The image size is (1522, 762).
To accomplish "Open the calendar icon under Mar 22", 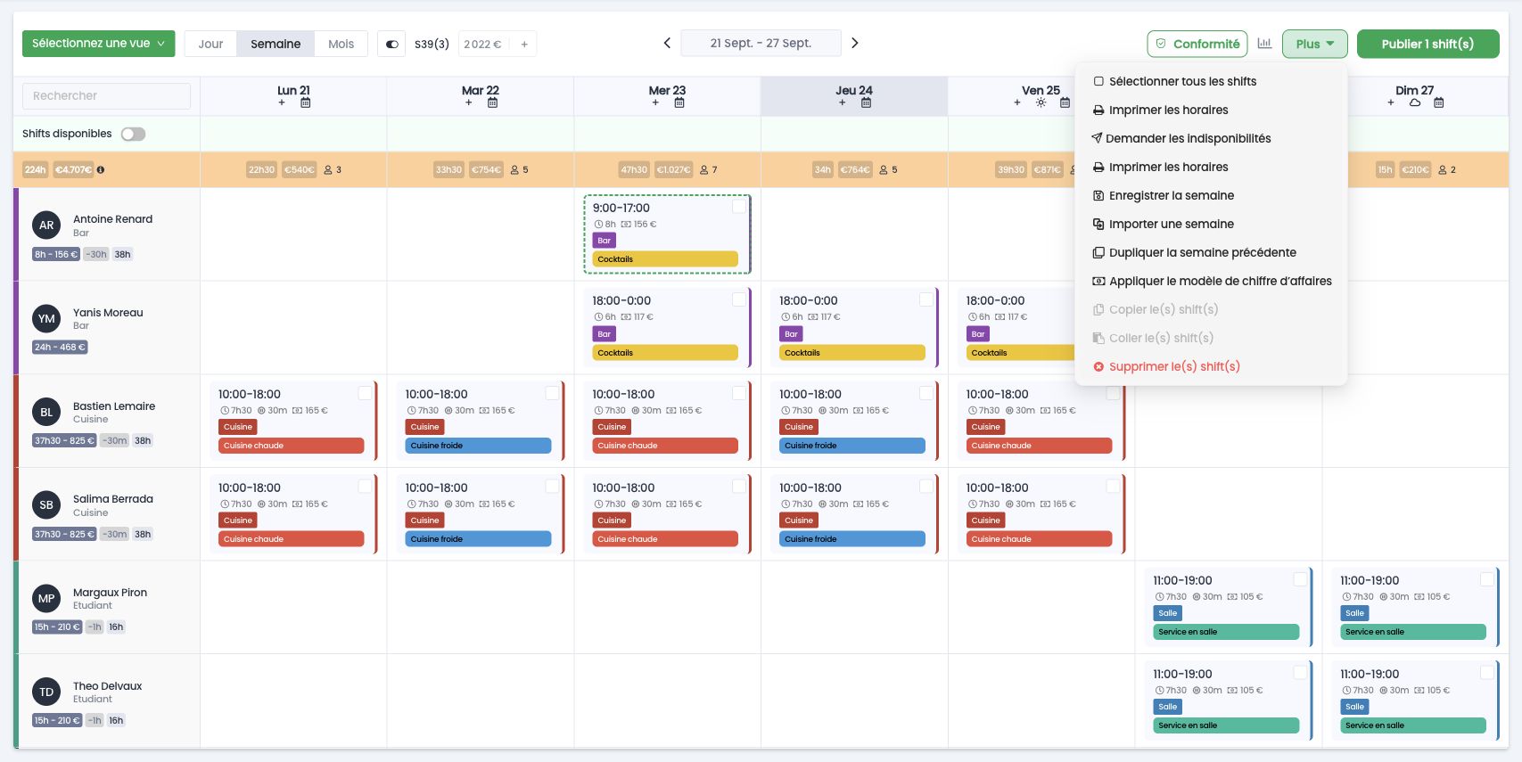I will pyautogui.click(x=493, y=102).
